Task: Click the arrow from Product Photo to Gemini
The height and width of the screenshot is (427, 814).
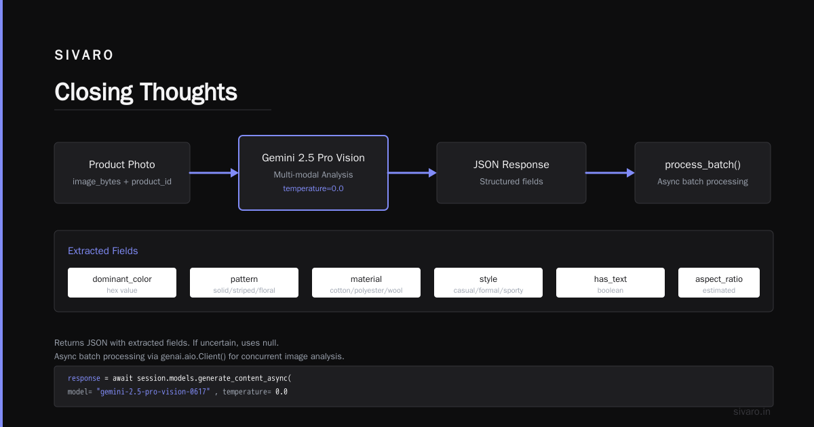Action: 214,173
